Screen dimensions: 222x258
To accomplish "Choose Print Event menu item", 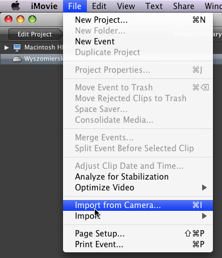I will [x=138, y=244].
